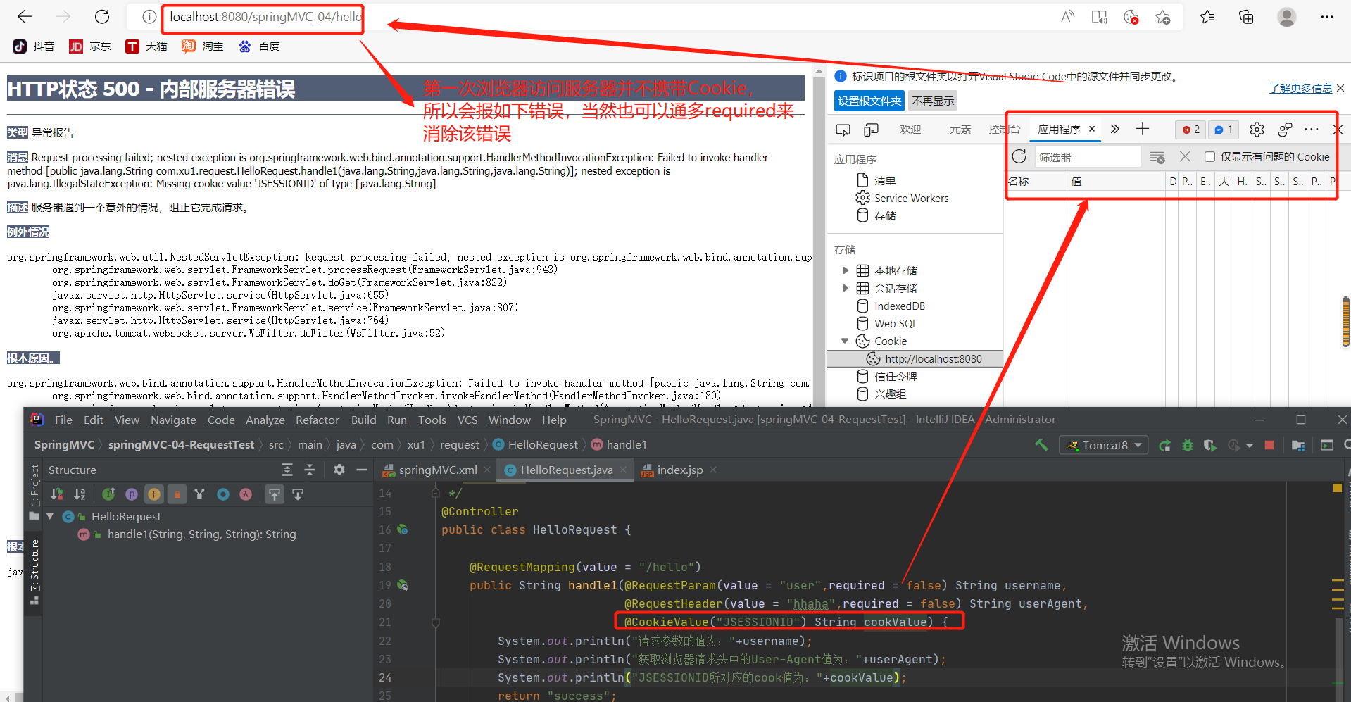
Task: Toggle Sort by Visibility in Structure
Action: tap(57, 494)
